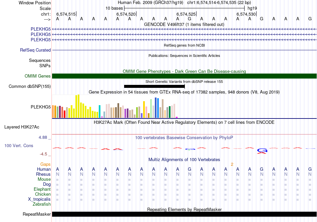Open the H3K27Ac Mark track title

coord(184,122)
